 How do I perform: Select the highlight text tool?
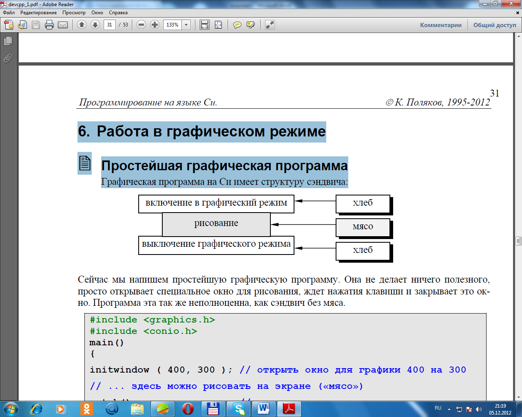250,25
